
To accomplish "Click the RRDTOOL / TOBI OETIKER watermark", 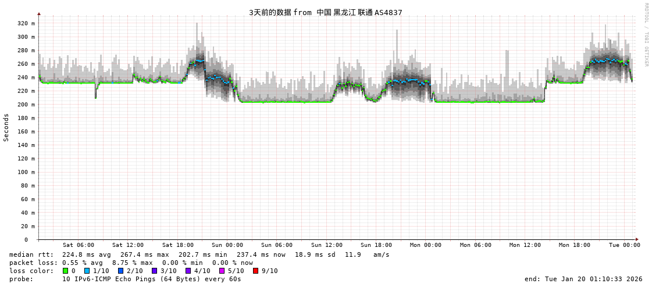I will point(646,35).
